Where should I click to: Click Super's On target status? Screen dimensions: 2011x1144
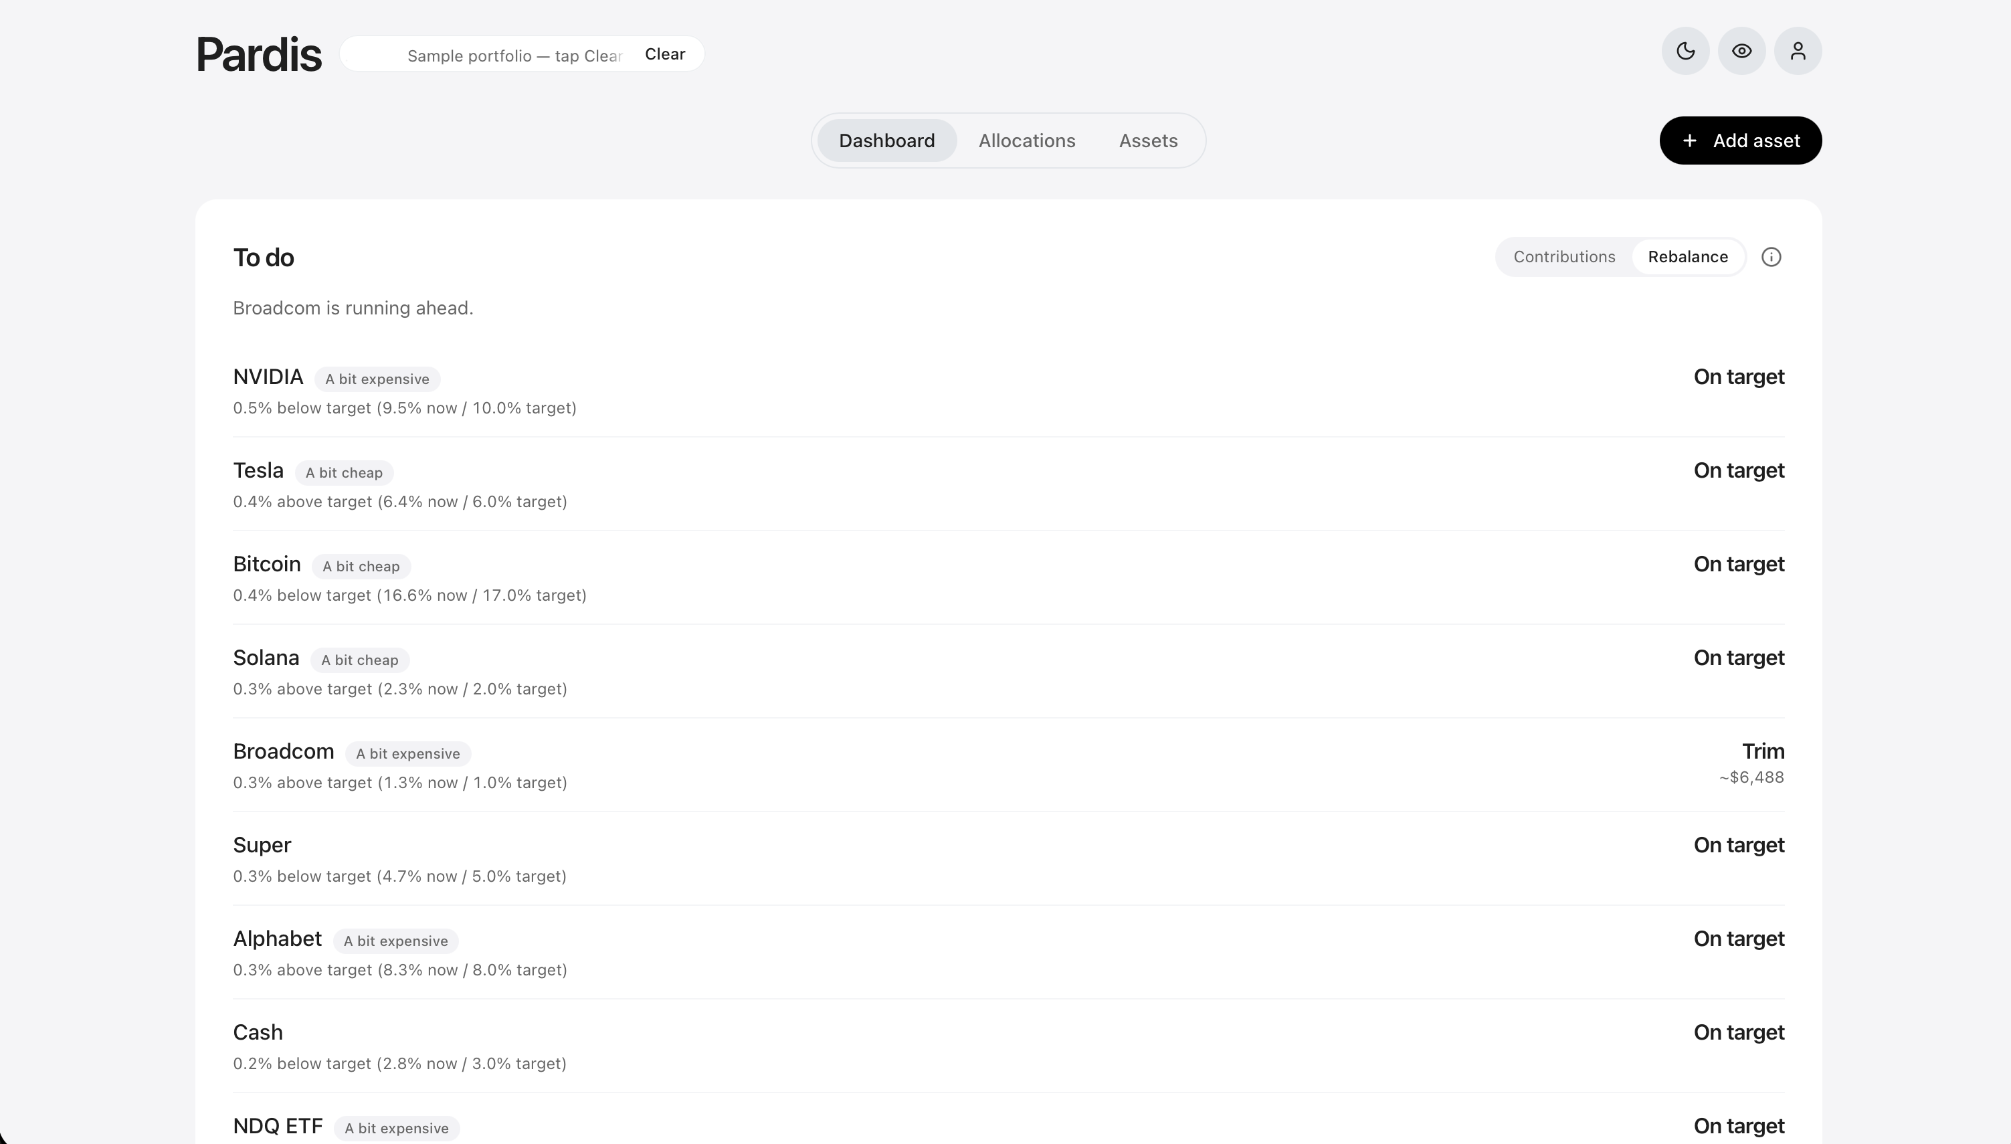[x=1739, y=845]
